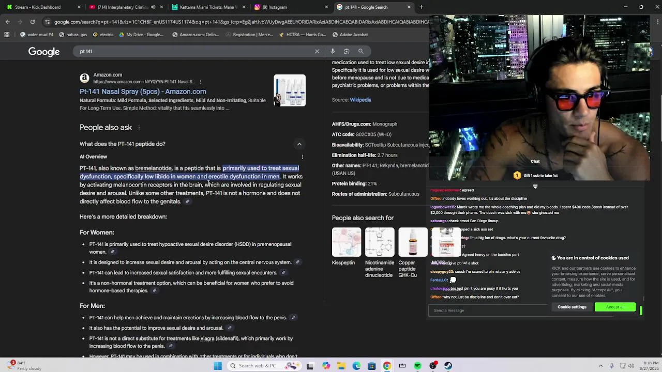The width and height of the screenshot is (662, 372).
Task: Close the pt 141 Google Search tab
Action: coord(409,7)
